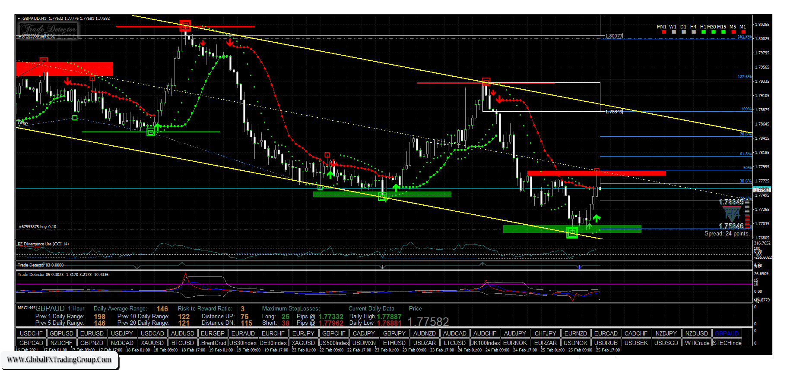The image size is (787, 370).
Task: Switch chart to the EURUSD symbol button
Action: 92,333
